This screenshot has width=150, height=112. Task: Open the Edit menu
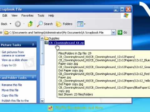click(5, 16)
